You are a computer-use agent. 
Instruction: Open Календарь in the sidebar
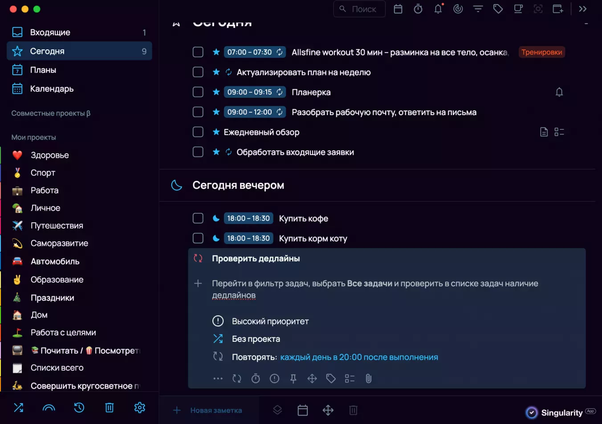[79, 89]
